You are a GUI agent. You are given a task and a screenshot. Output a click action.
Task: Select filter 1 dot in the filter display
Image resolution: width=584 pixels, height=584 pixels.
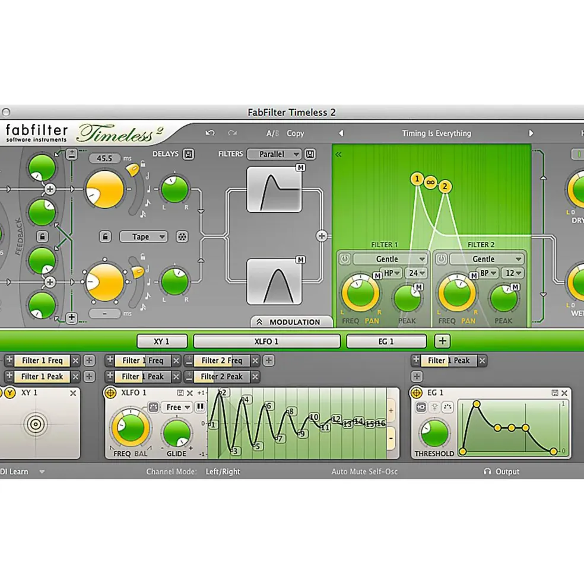417,179
